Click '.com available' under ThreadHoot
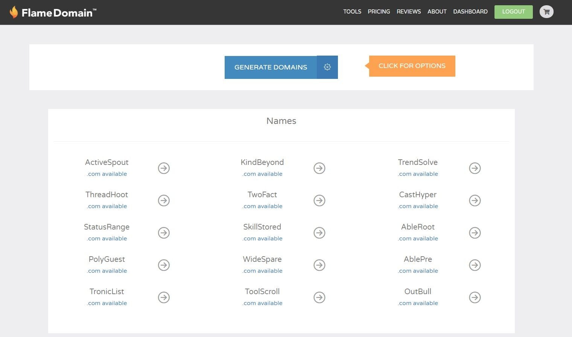This screenshot has width=572, height=337. [x=107, y=206]
